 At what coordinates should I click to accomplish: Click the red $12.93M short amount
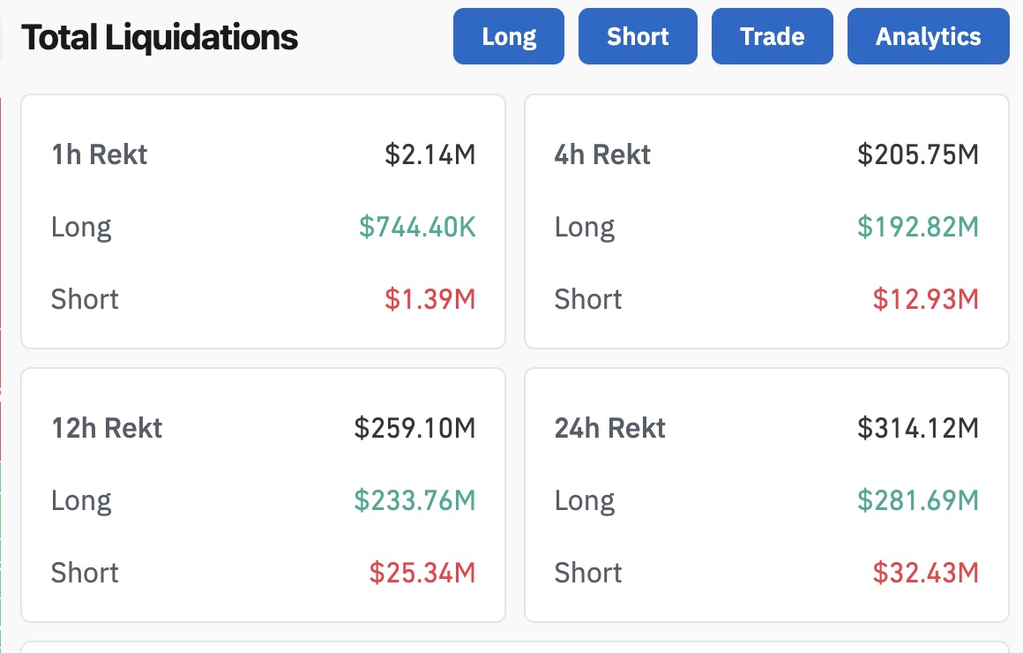926,299
